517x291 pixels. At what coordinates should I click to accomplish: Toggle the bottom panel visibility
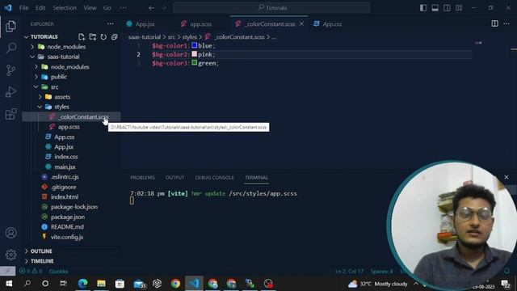[x=435, y=7]
